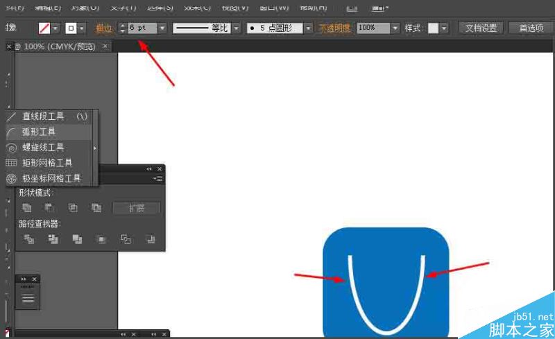Open the 文字(T) menu
The width and height of the screenshot is (555, 339).
tap(123, 7)
